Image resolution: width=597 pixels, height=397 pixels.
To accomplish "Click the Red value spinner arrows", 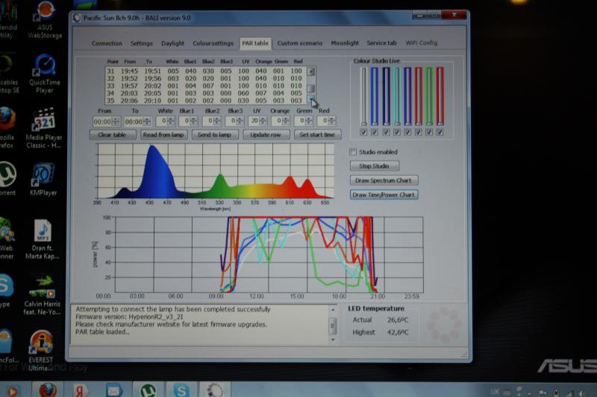I will click(332, 121).
